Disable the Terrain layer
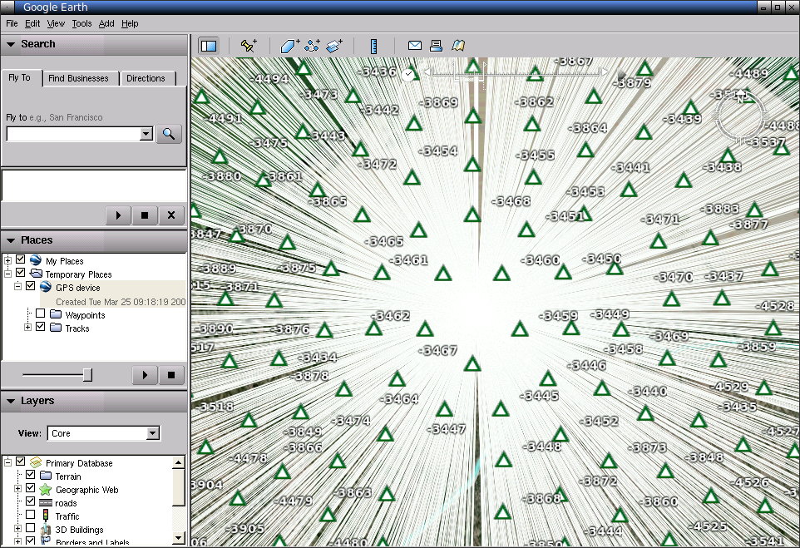Screen dimensions: 800x548 [x=31, y=475]
